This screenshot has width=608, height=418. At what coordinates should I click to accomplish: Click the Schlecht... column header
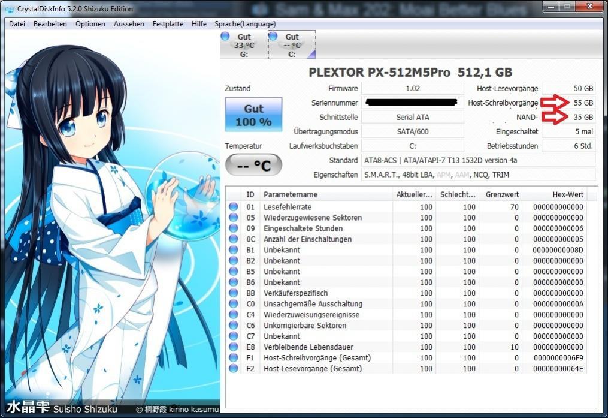point(458,194)
